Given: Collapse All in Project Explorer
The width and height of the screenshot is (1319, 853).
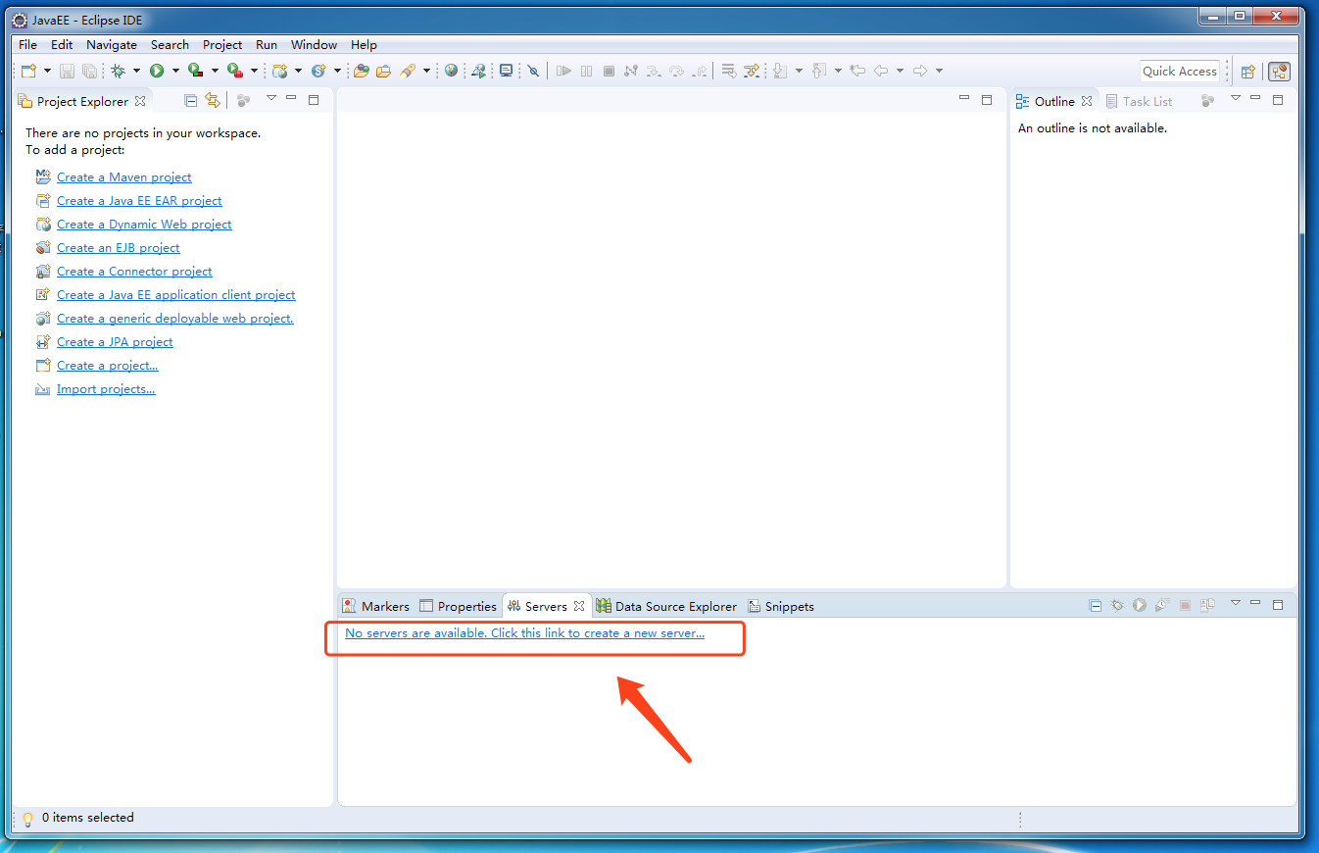Looking at the screenshot, I should 190,100.
